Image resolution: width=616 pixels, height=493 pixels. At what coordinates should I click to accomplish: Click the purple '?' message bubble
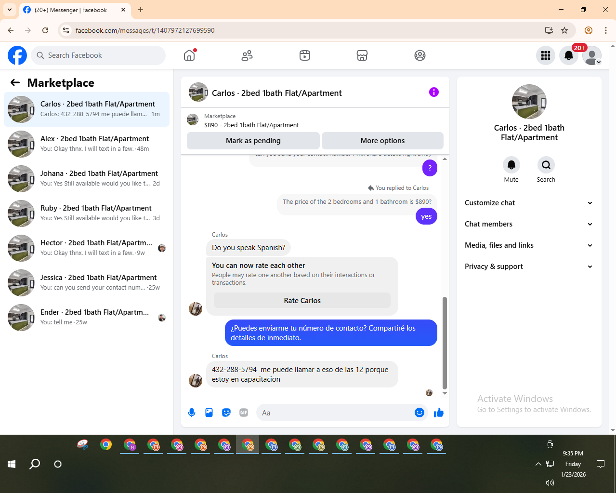(430, 168)
